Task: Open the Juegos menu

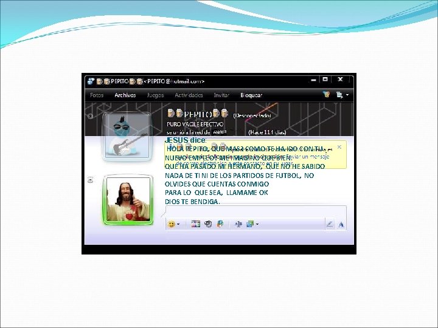Action: click(155, 95)
